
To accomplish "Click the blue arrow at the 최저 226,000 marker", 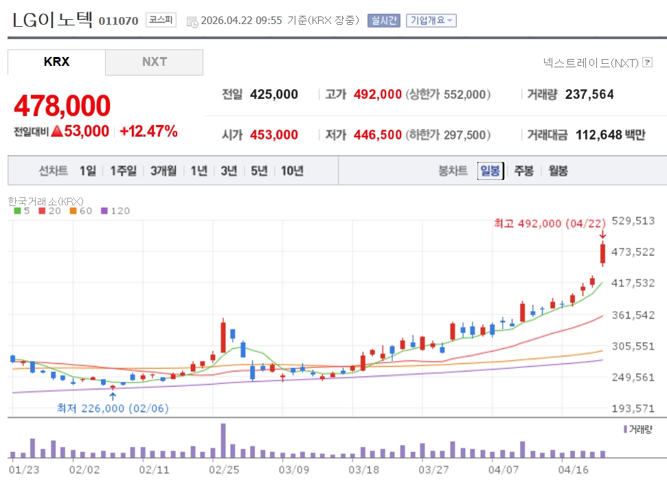I will pyautogui.click(x=113, y=395).
